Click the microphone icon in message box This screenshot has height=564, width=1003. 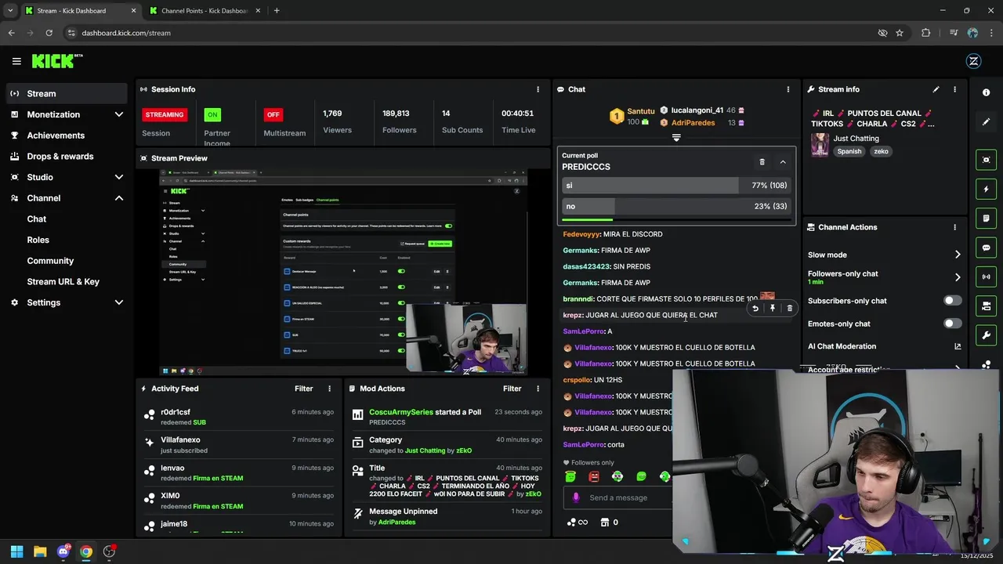click(x=576, y=497)
